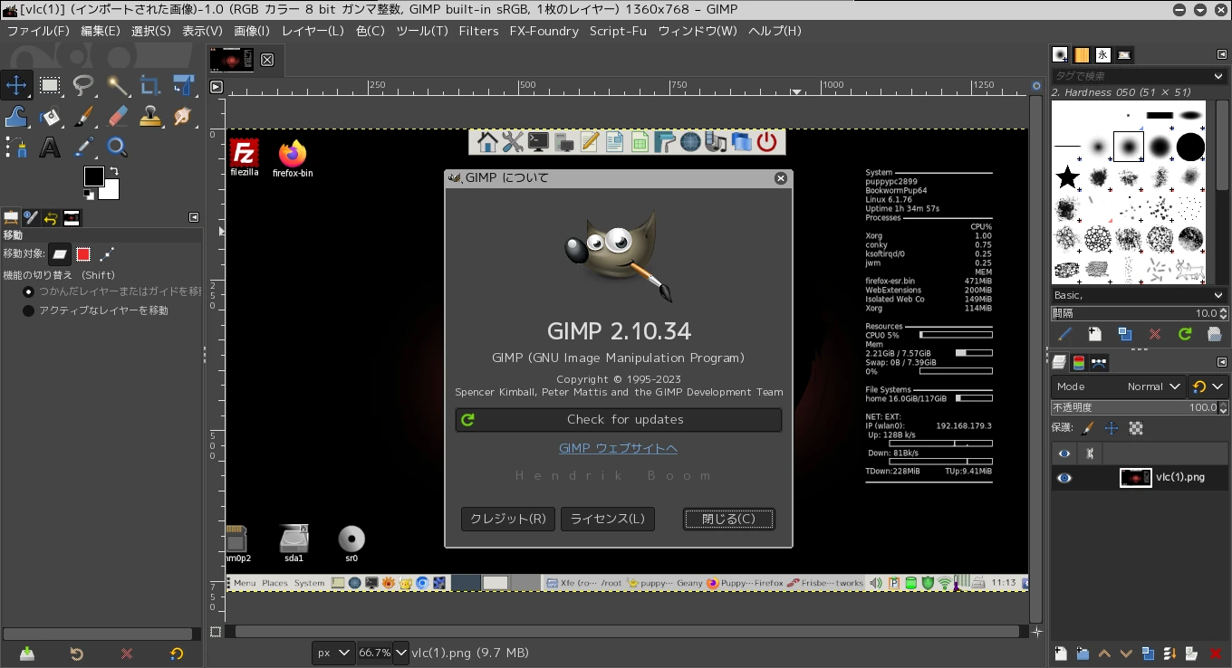Swap foreground and background colors arrow

[x=114, y=171]
